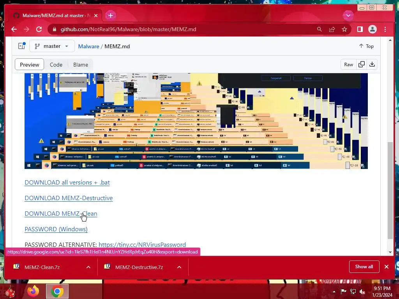Image resolution: width=399 pixels, height=299 pixels.
Task: Click the forward navigation arrow
Action: [x=26, y=29]
